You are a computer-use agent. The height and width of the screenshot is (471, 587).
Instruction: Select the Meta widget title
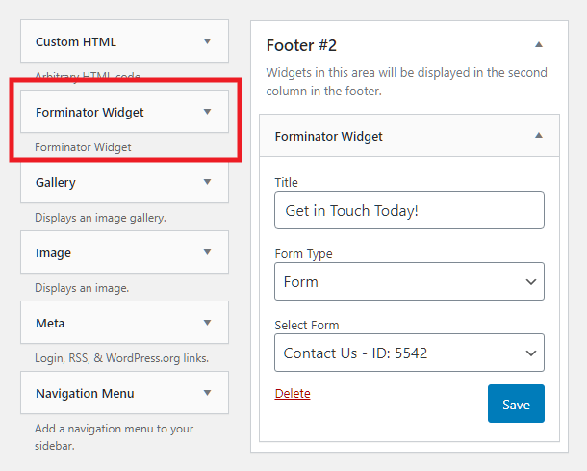point(50,324)
